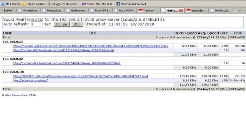Image resolution: width=246 pixels, height=138 pixels.
Task: Click the new tab plus button
Action: click(239, 11)
